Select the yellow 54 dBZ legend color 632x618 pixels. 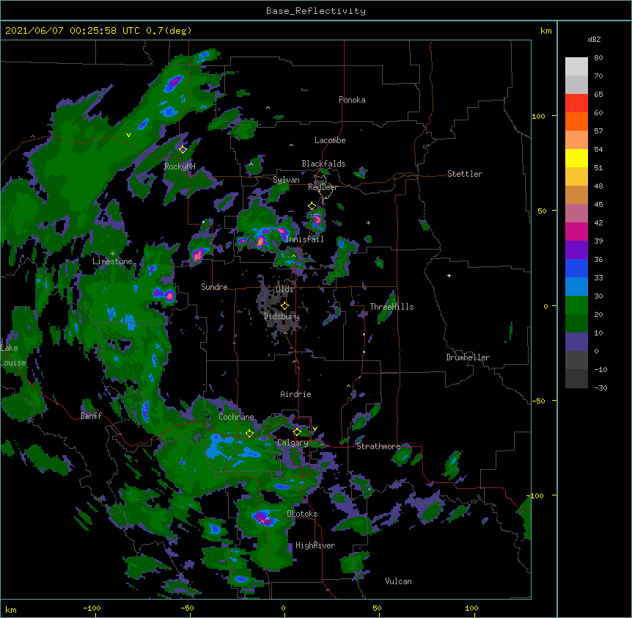(576, 158)
